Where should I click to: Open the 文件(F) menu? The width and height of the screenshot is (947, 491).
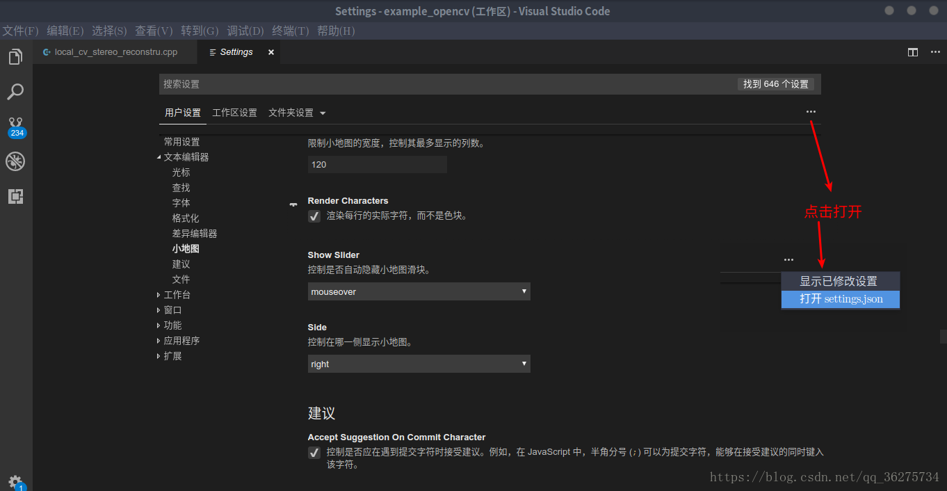tap(20, 31)
